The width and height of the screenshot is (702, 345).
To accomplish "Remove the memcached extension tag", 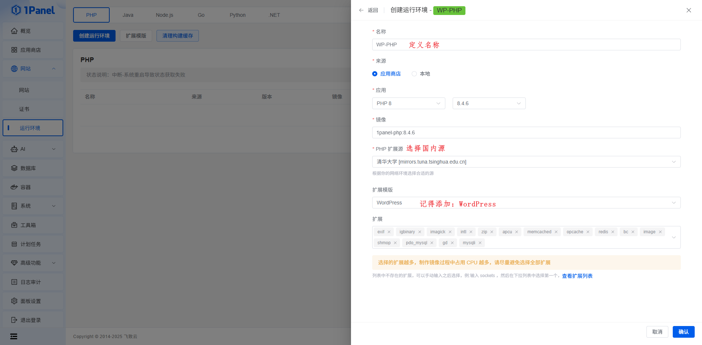I will 556,232.
